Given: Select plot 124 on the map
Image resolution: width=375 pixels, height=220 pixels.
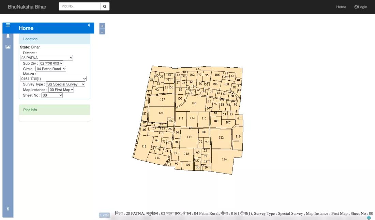Looking at the screenshot, I should pos(224,159).
